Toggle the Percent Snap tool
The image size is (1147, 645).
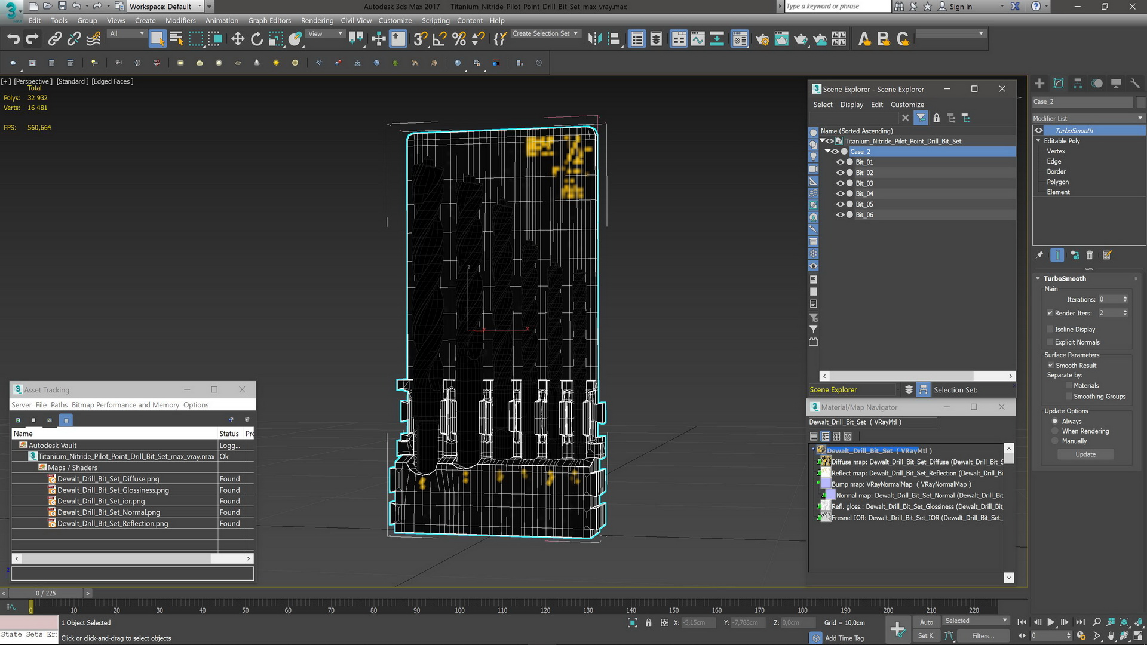(459, 39)
